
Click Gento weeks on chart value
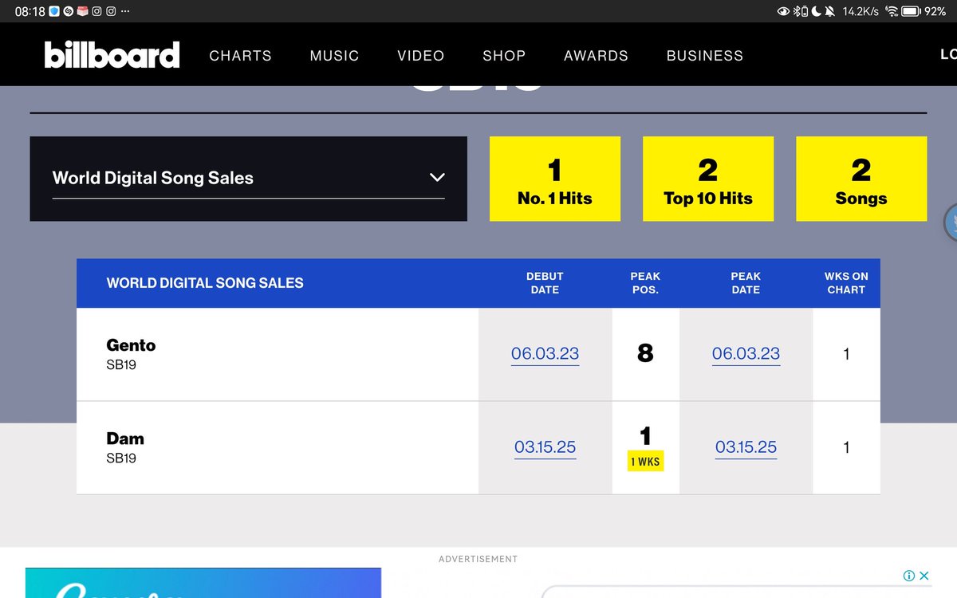(846, 354)
